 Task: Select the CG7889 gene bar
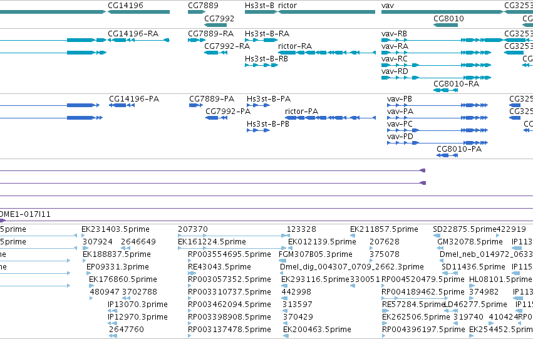197,12
